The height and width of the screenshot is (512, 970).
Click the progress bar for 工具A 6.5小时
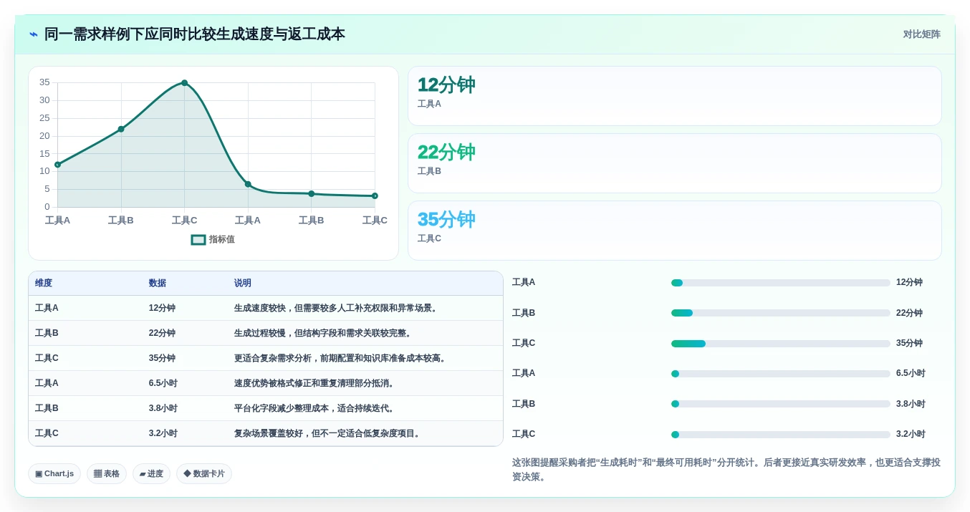pyautogui.click(x=780, y=374)
